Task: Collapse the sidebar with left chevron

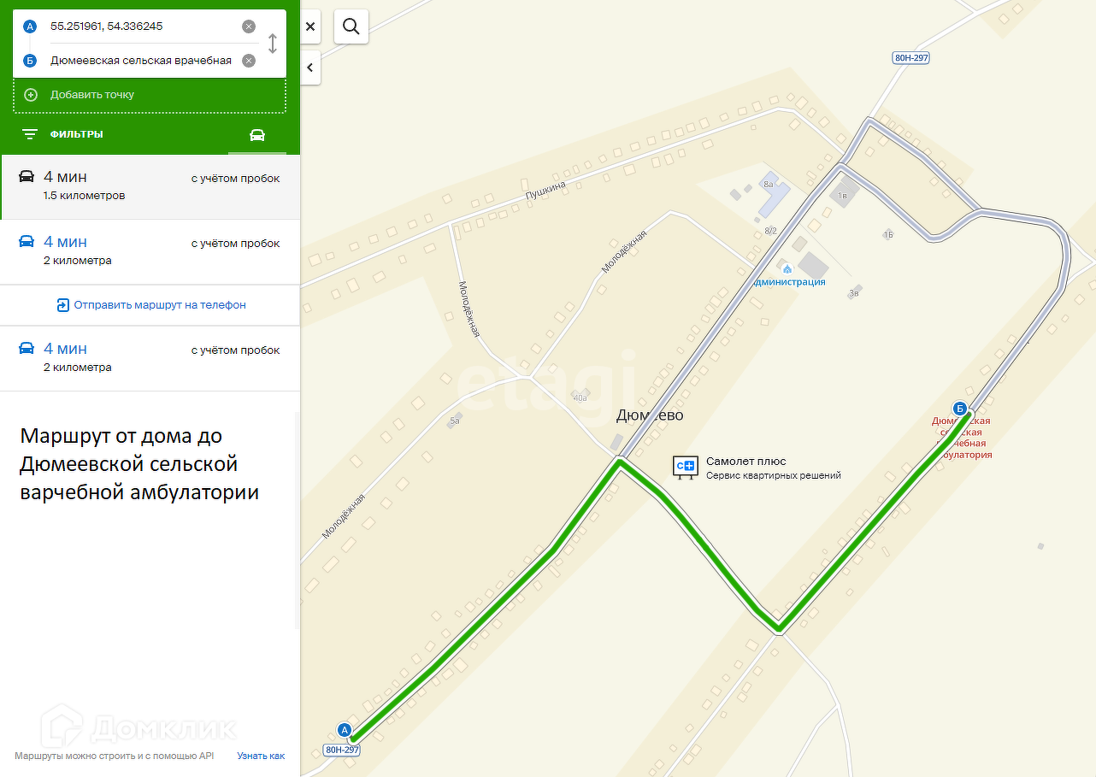Action: (x=310, y=68)
